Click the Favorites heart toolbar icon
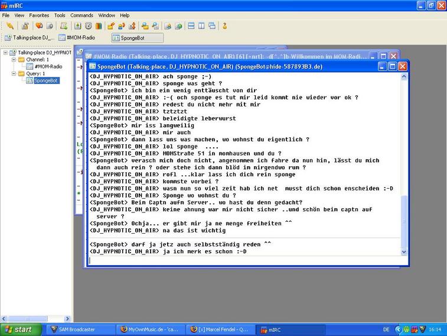The height and width of the screenshot is (336, 447). (39, 26)
